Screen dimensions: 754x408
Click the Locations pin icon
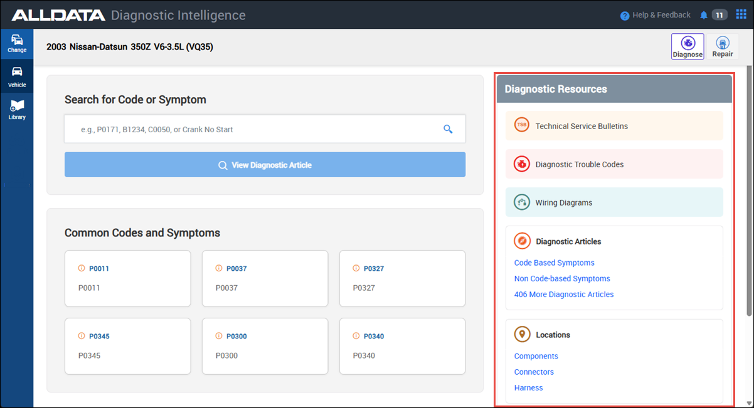click(x=522, y=335)
